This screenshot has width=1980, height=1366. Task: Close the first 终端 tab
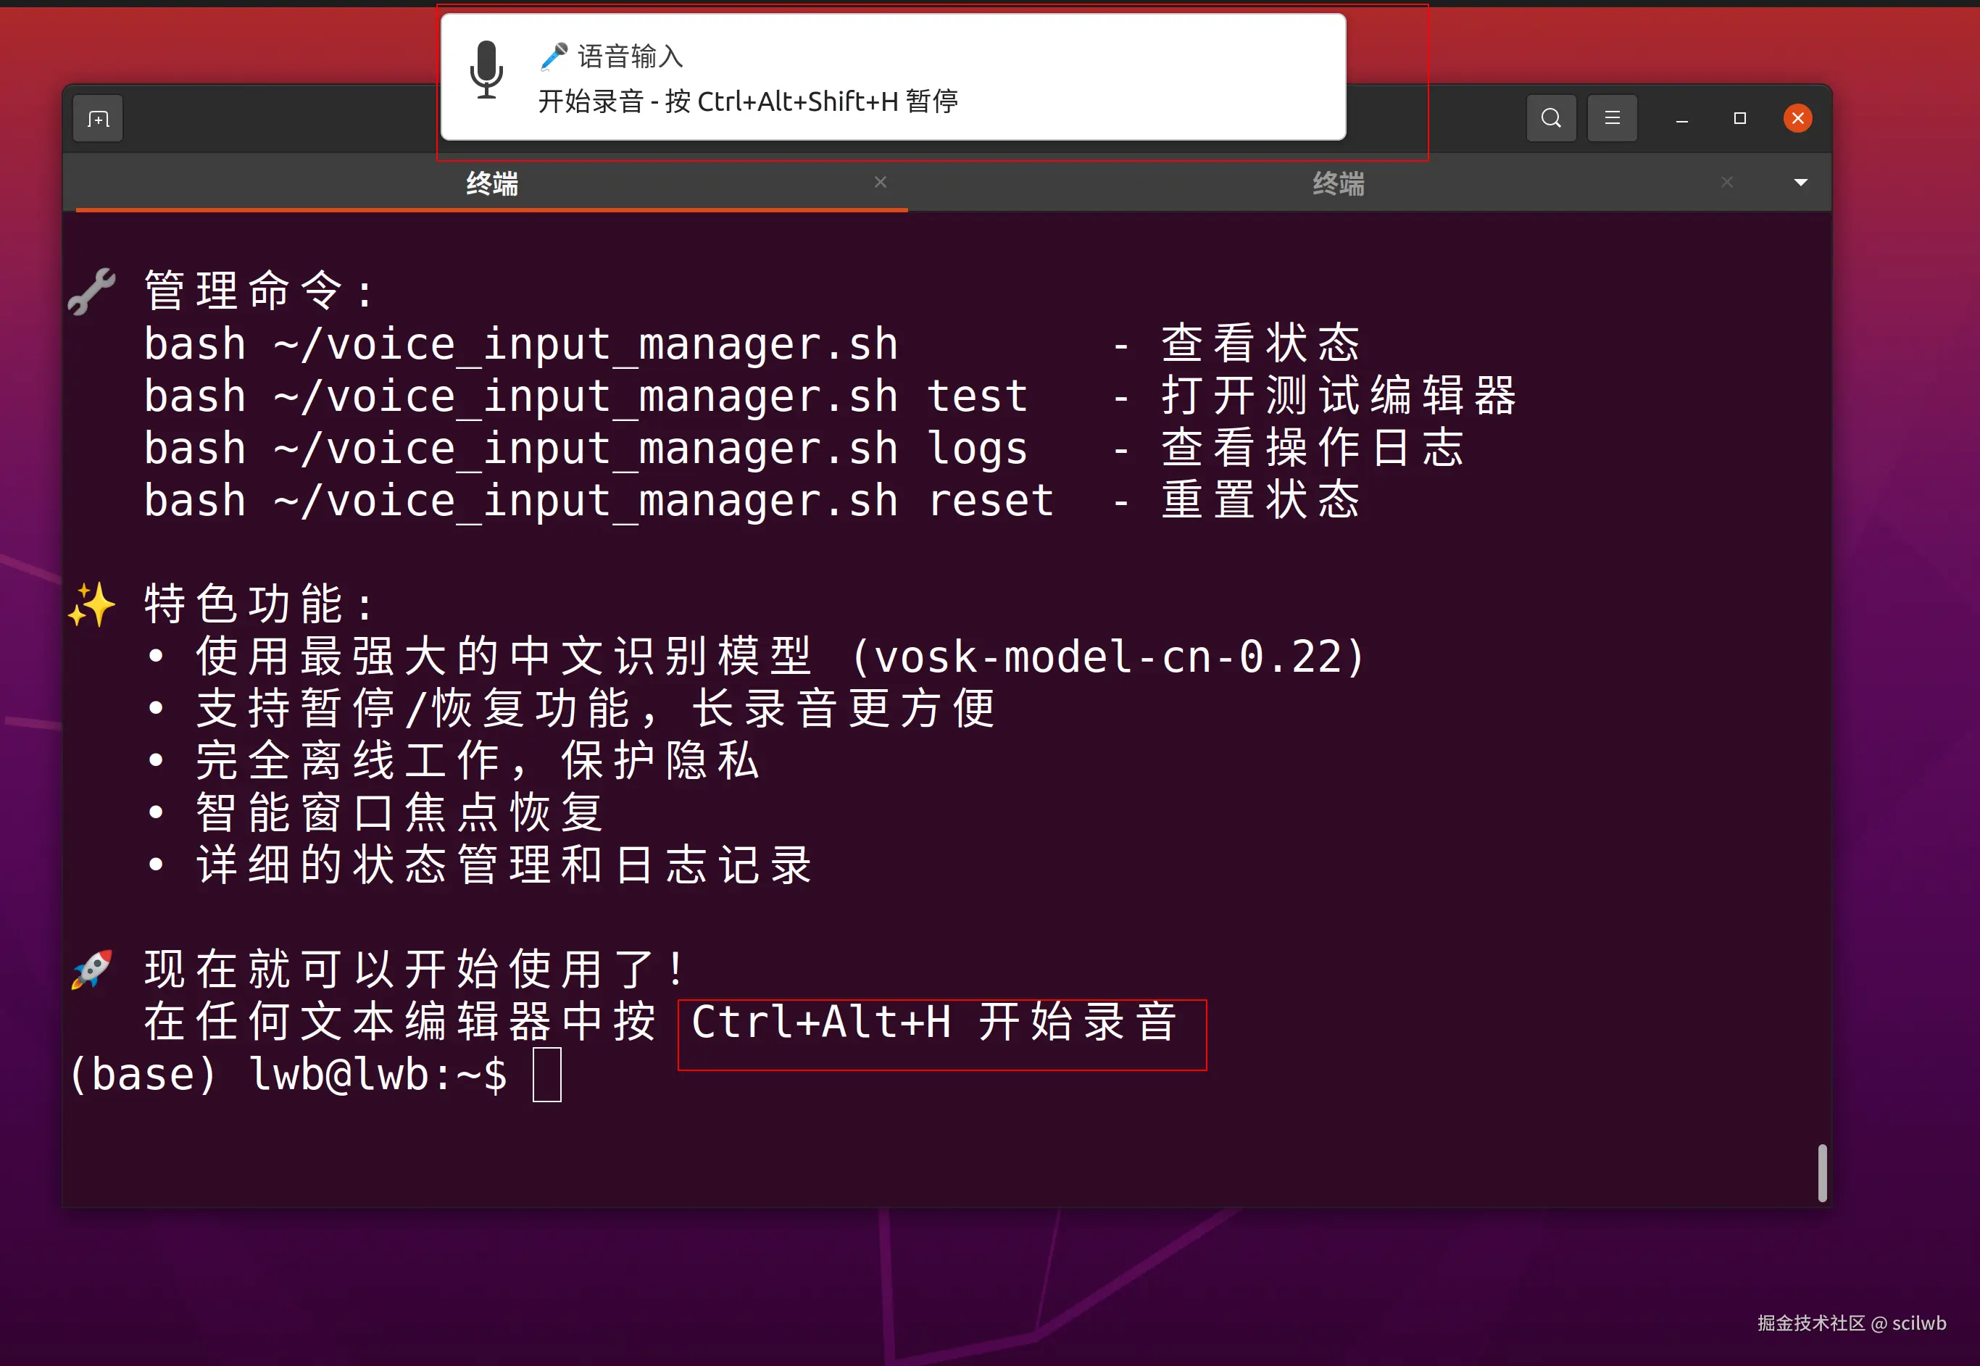pos(880,183)
